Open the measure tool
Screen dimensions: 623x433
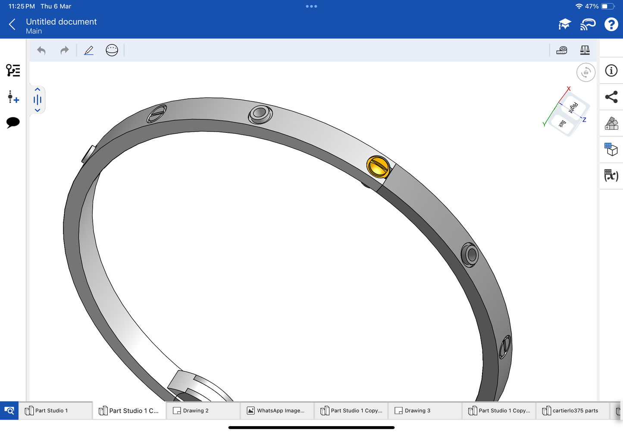[x=562, y=50]
